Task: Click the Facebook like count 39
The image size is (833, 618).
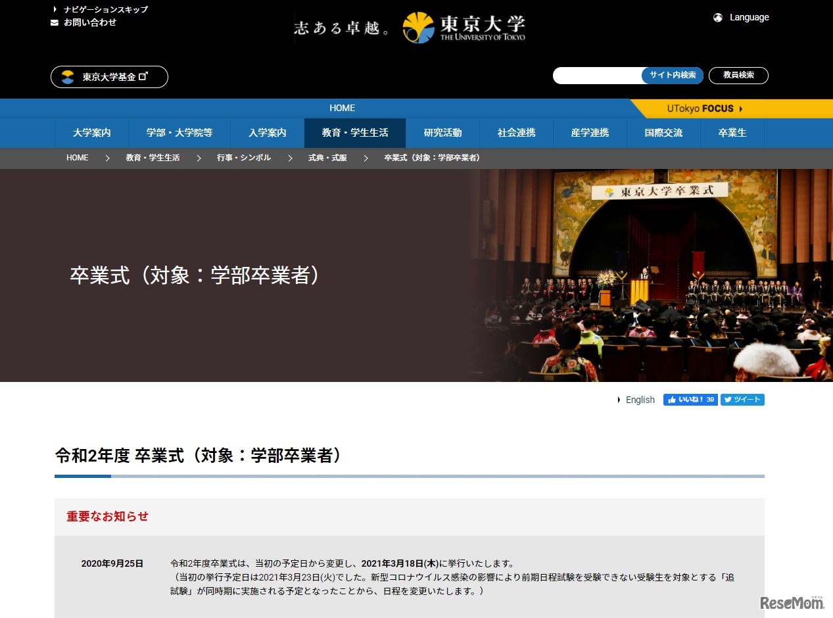Action: coord(710,400)
